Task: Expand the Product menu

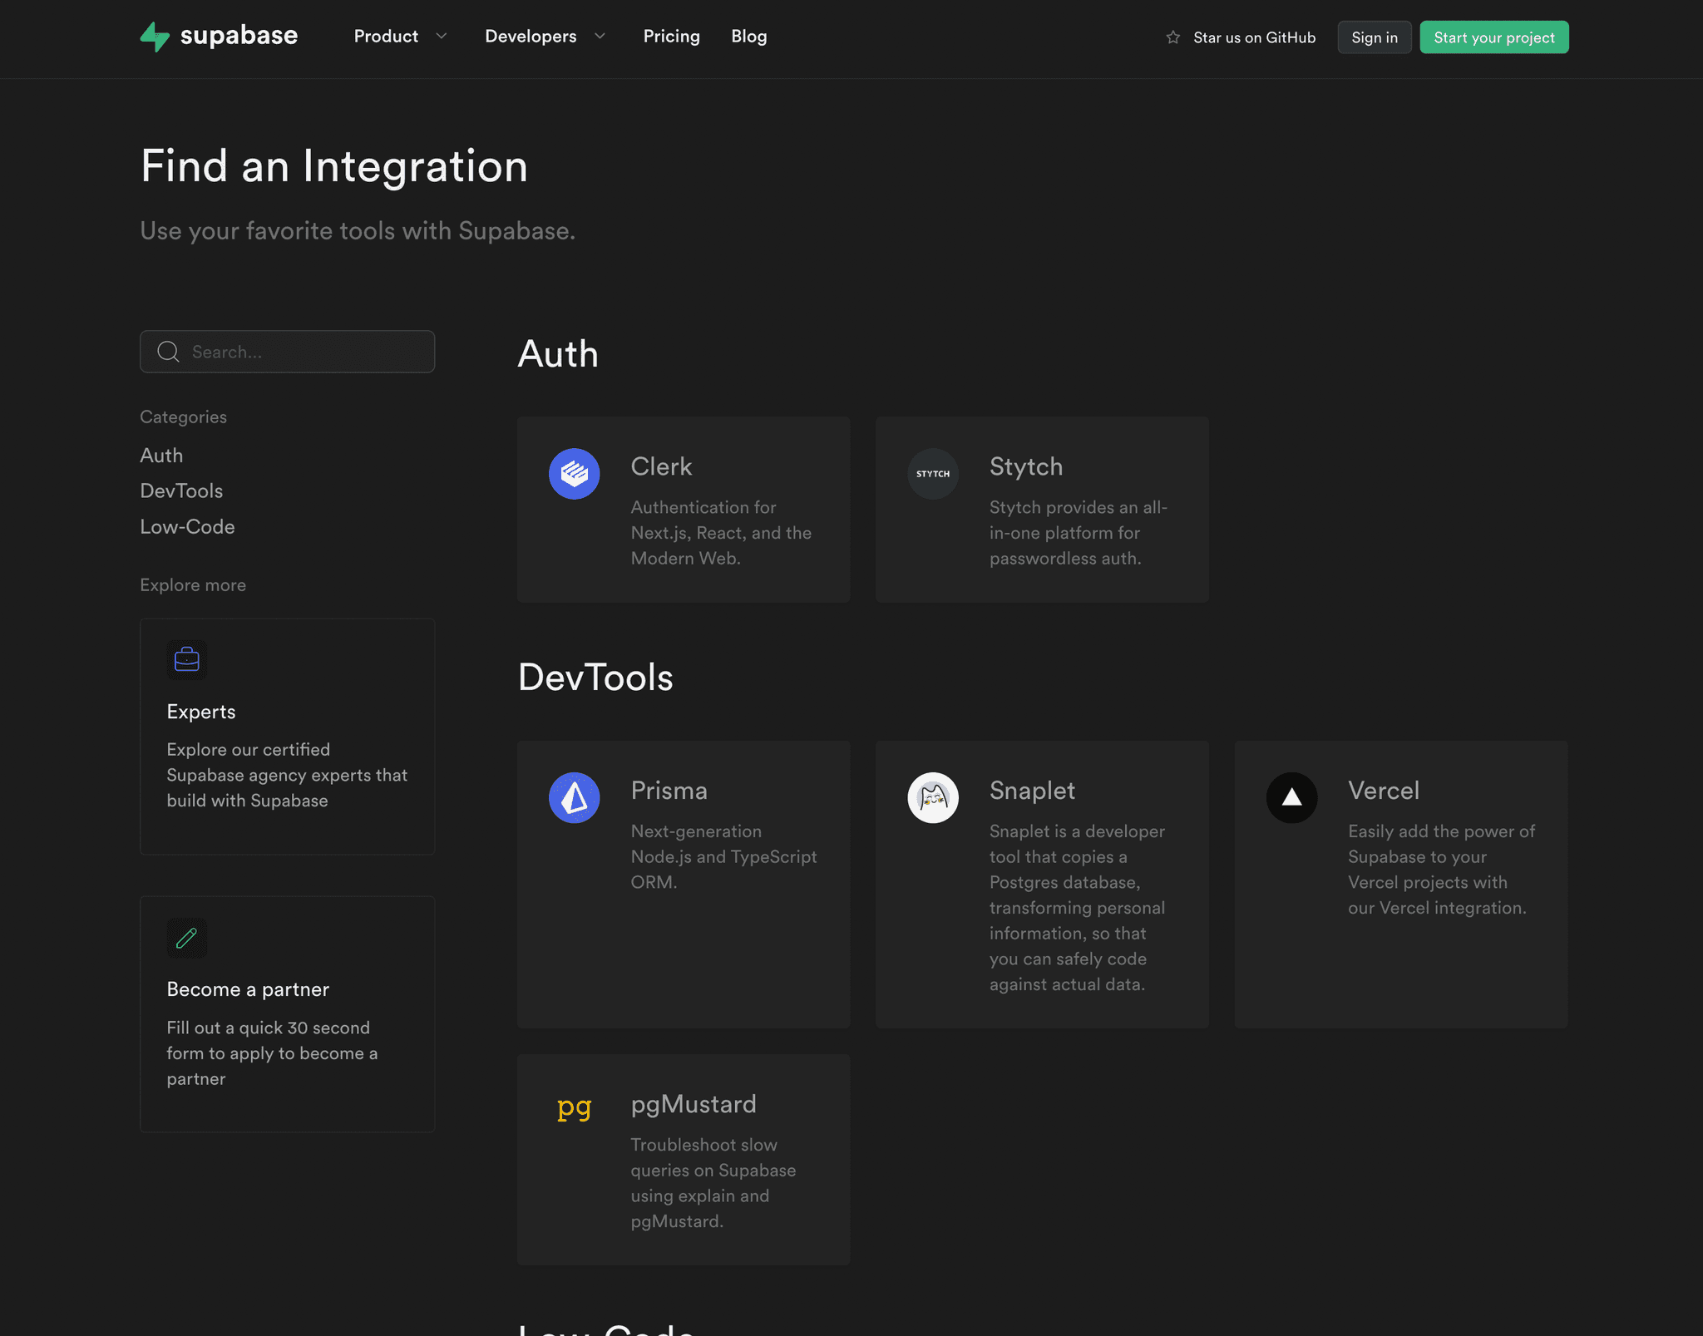Action: [x=386, y=37]
